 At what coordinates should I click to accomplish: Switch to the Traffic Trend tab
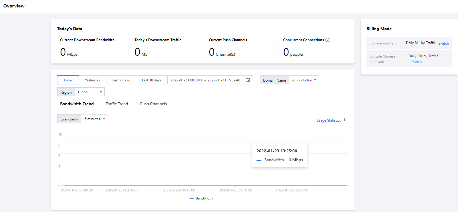pyautogui.click(x=117, y=104)
